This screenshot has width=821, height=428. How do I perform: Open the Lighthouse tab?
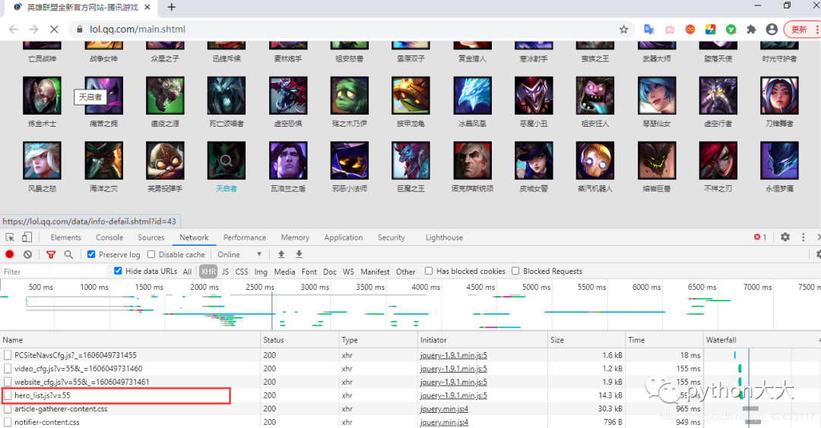tap(444, 238)
